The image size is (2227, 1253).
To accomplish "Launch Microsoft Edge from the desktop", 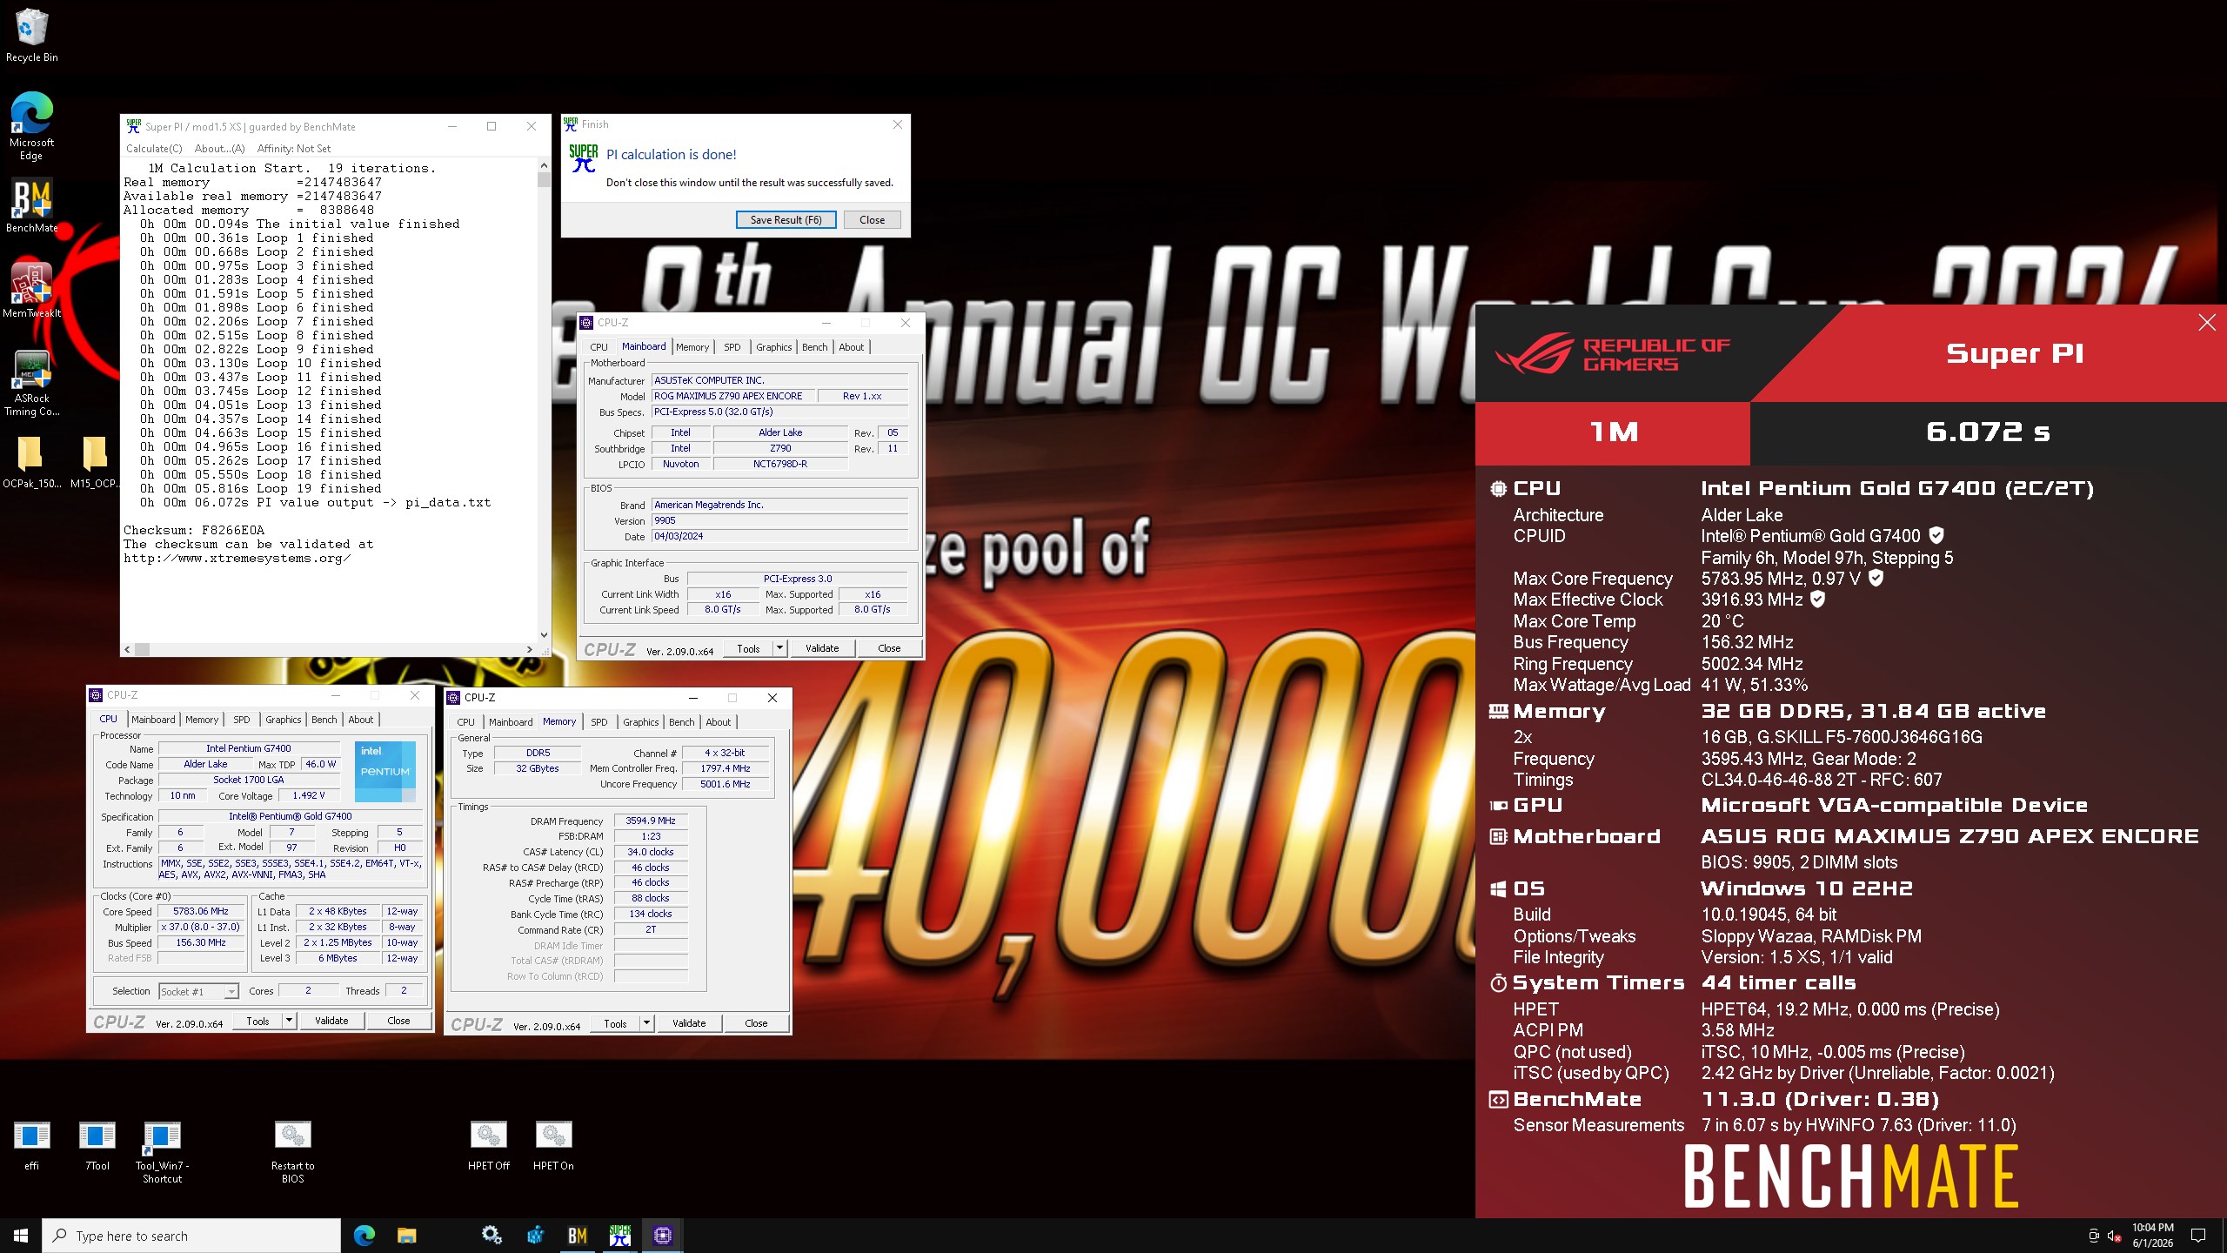I will (x=32, y=126).
